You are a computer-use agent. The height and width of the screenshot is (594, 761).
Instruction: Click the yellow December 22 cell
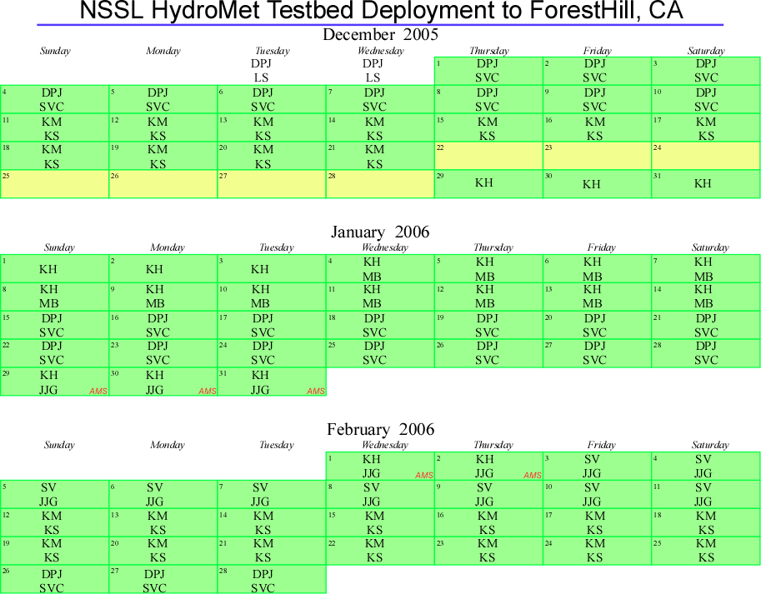point(488,157)
